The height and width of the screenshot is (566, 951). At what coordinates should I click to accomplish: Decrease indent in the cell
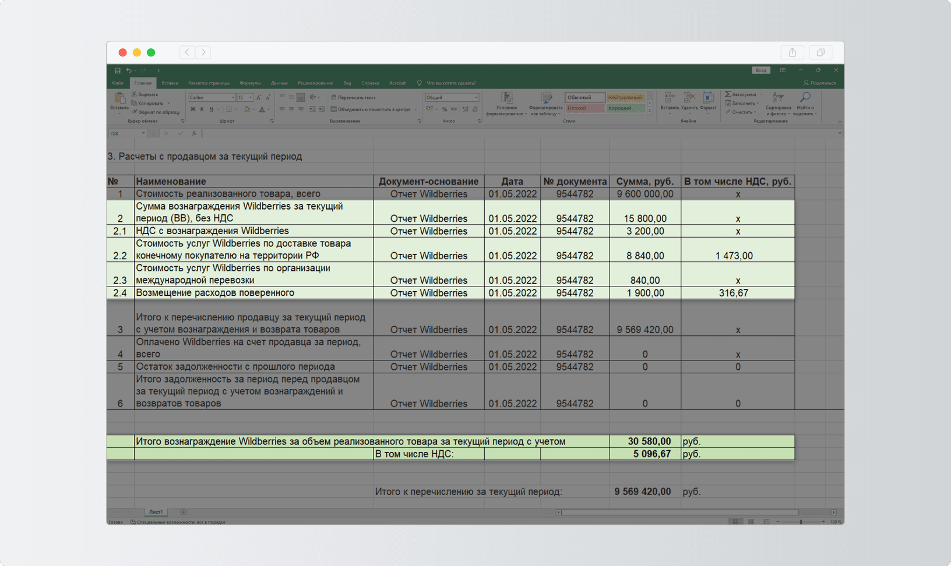[x=312, y=109]
